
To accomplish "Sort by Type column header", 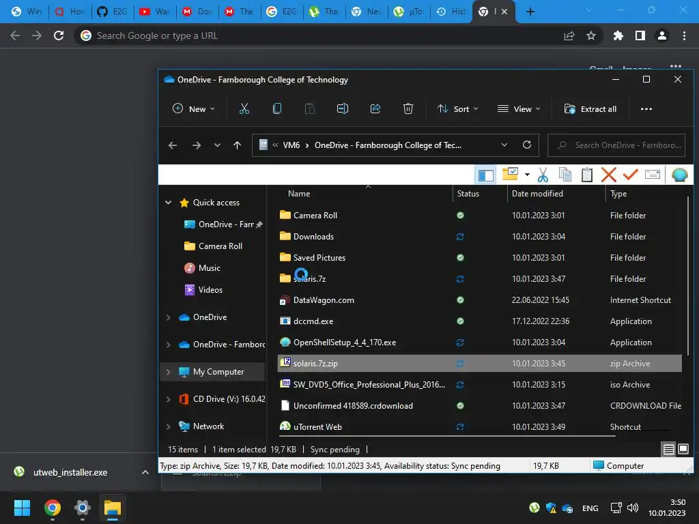I will click(618, 193).
